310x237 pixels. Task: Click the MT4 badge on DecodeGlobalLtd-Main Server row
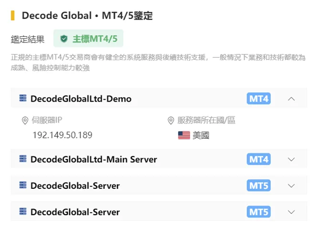[x=258, y=159]
